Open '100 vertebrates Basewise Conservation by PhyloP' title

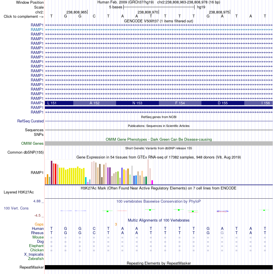point(159,201)
